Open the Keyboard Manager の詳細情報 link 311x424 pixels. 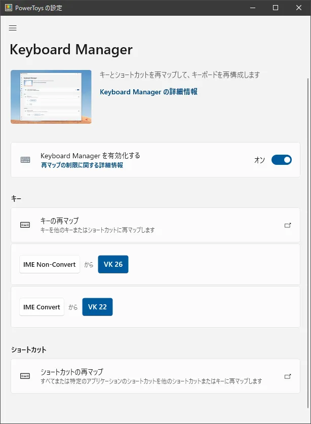click(148, 92)
